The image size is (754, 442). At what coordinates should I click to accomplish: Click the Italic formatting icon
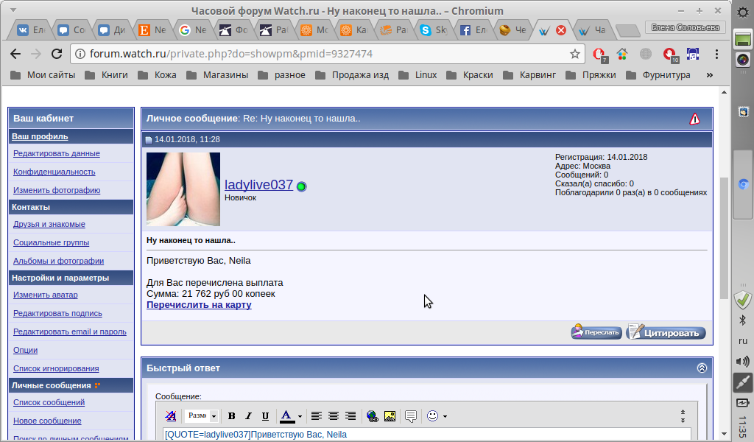pyautogui.click(x=248, y=416)
